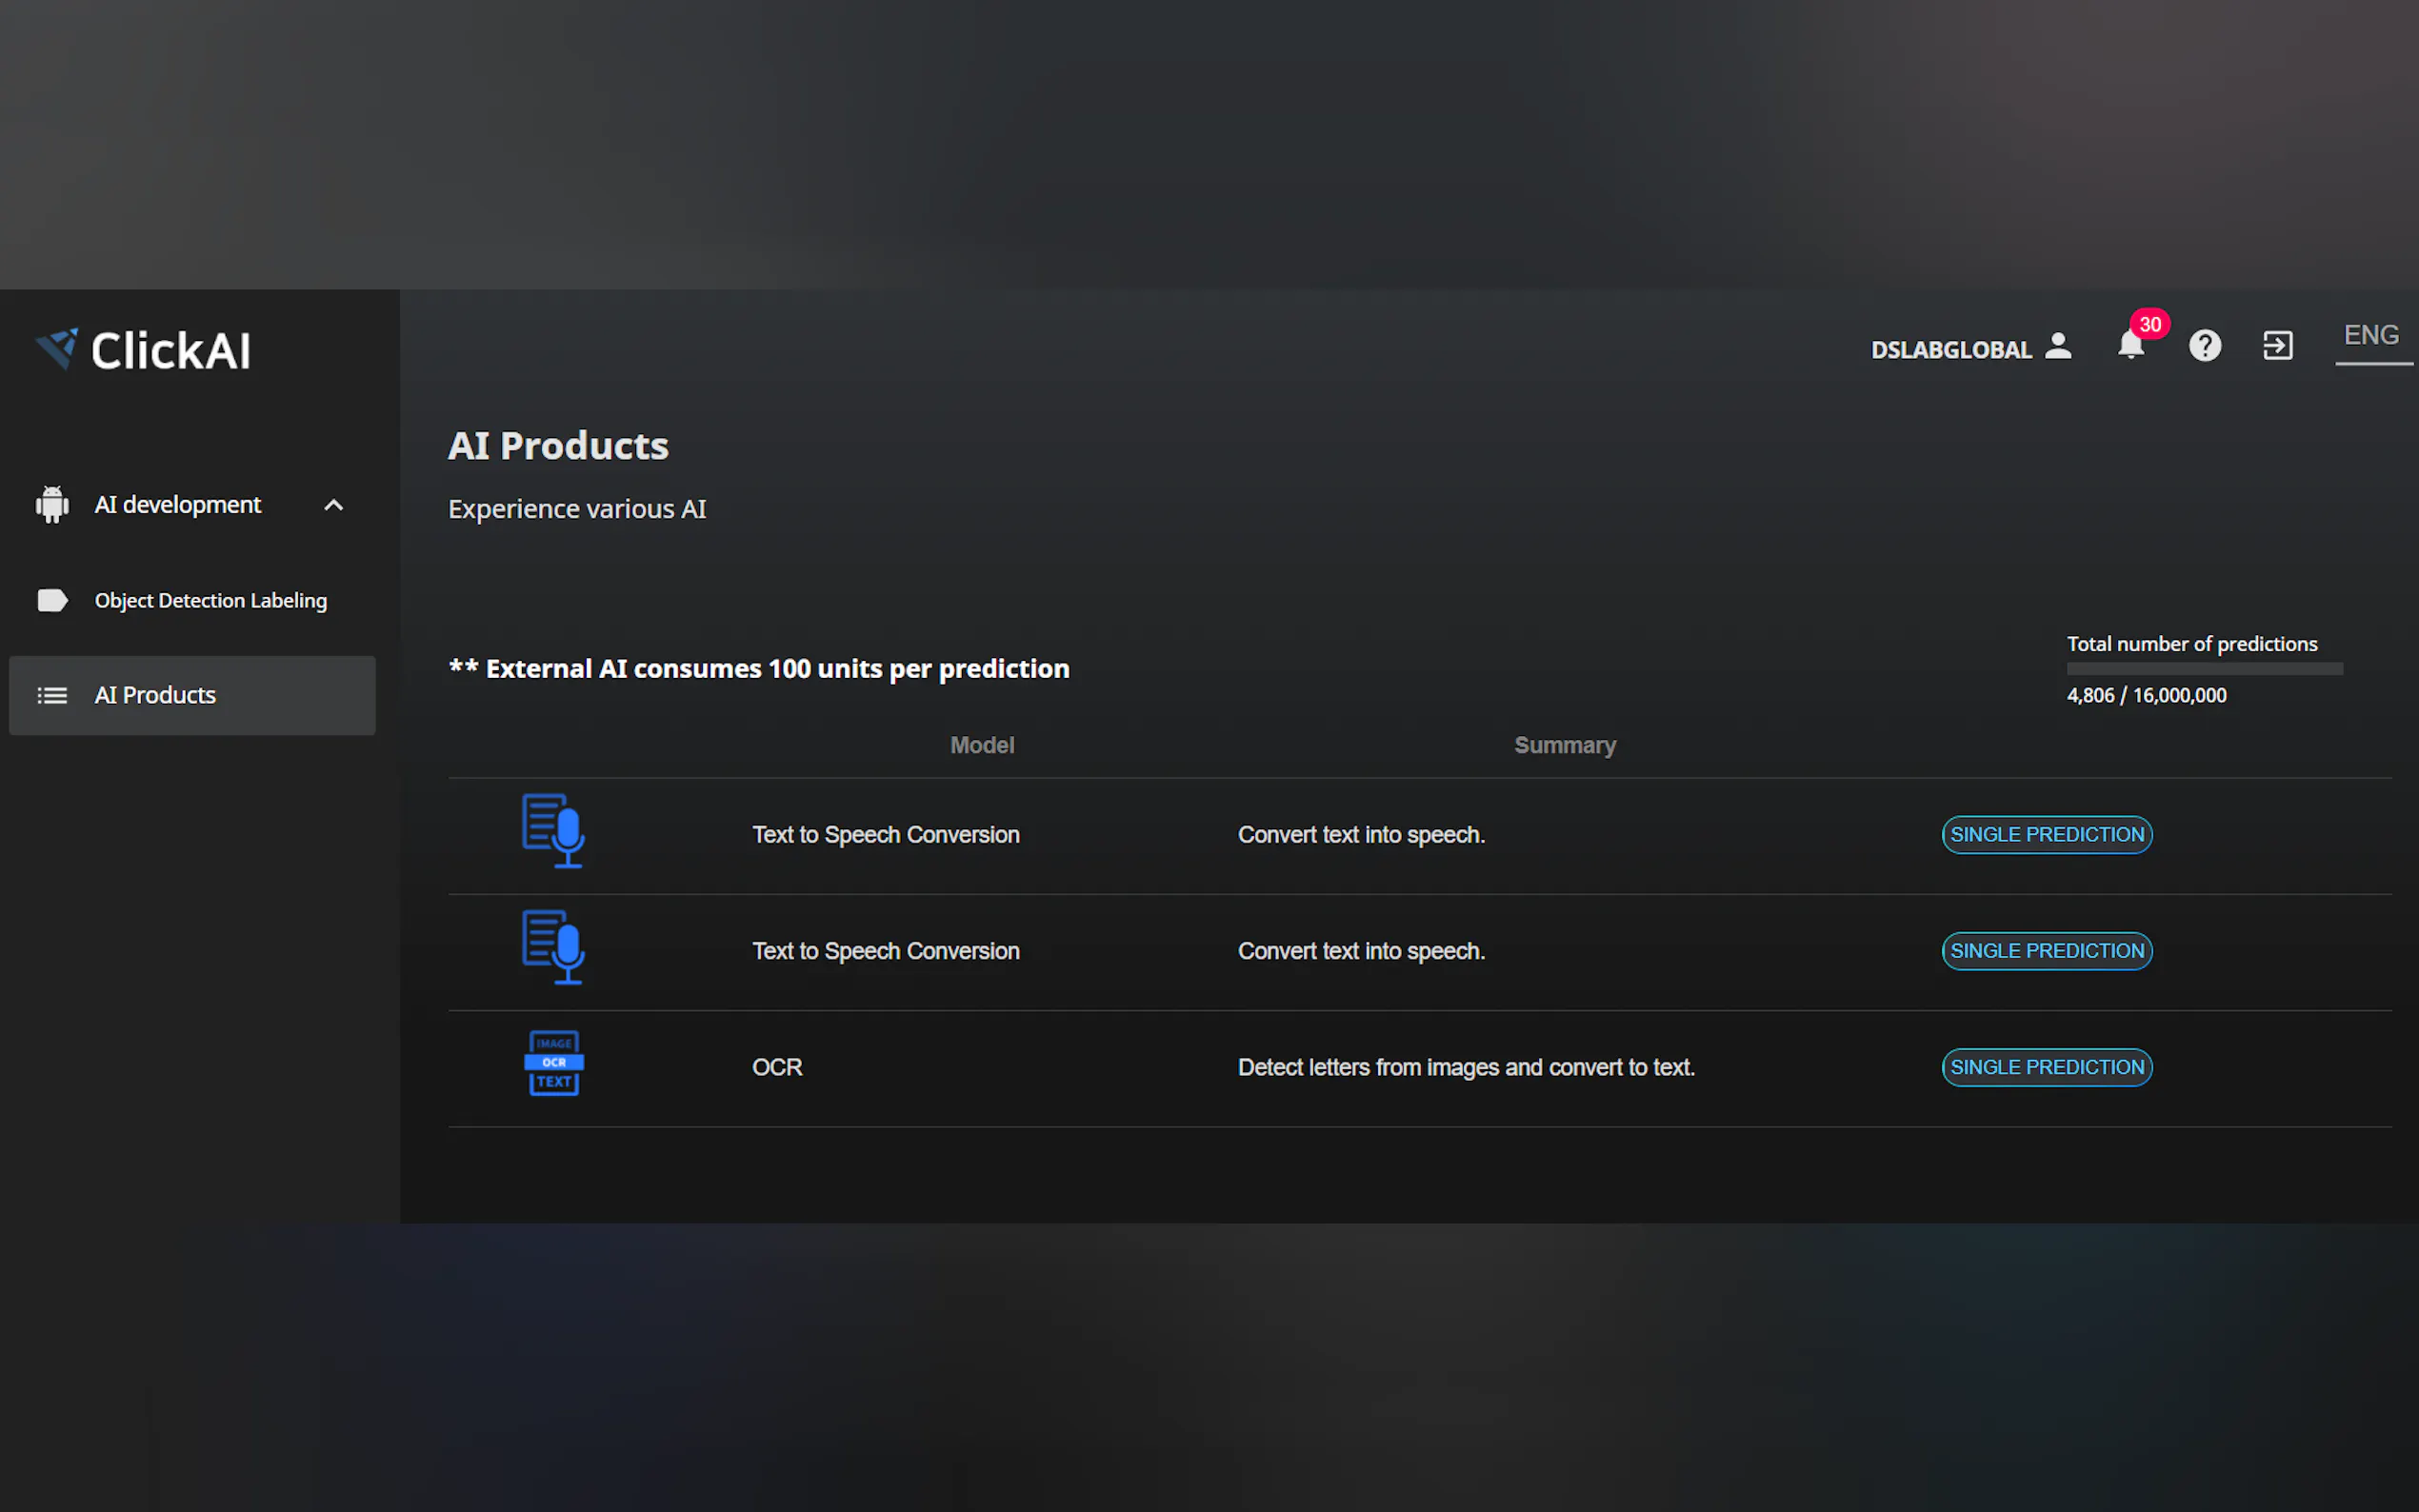Select AI Products in the sidebar
The height and width of the screenshot is (1512, 2419).
point(155,696)
